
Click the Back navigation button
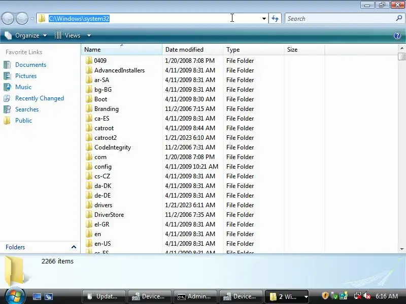[8, 18]
